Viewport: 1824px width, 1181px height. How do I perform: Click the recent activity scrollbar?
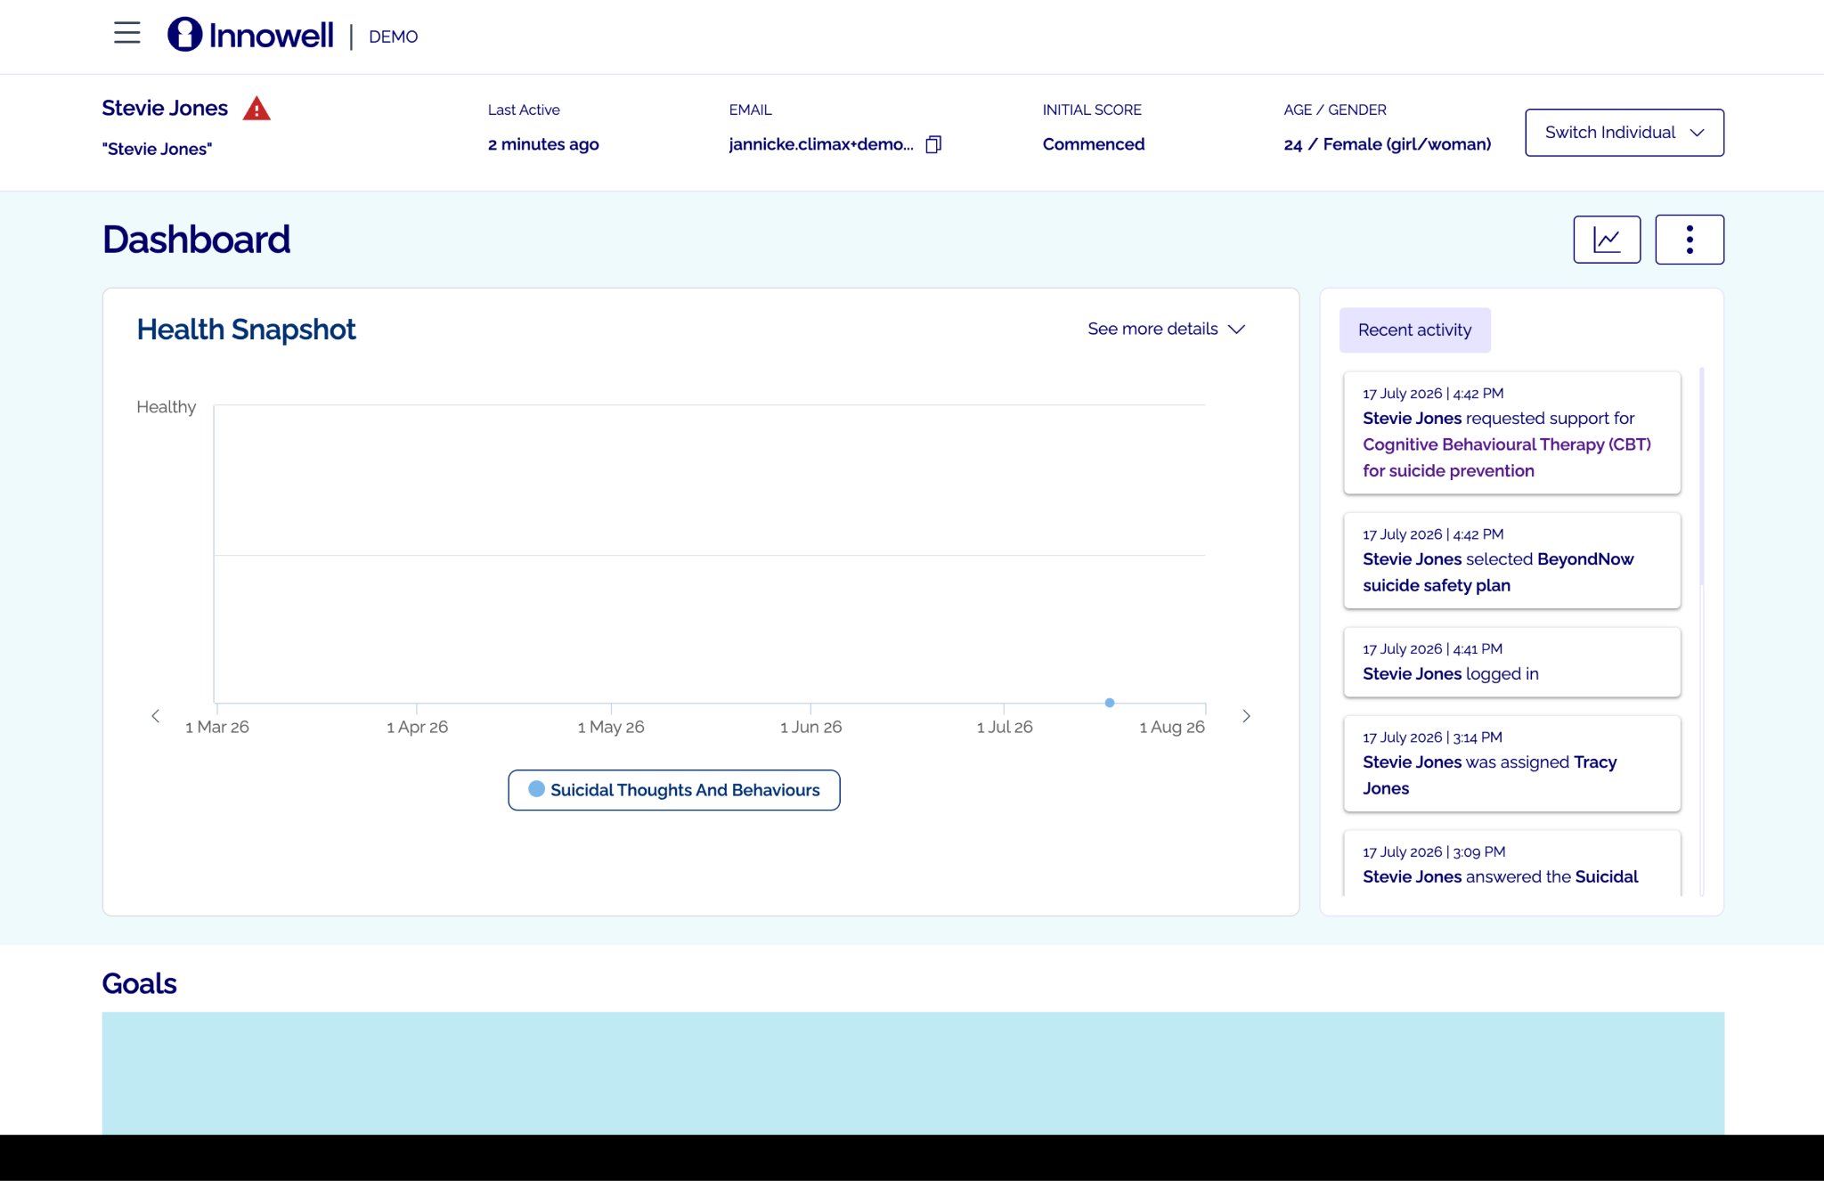click(x=1702, y=476)
